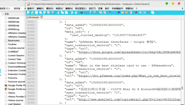
Task: Toggle synchronized vertical scrolling icon
Action: coord(101,13)
